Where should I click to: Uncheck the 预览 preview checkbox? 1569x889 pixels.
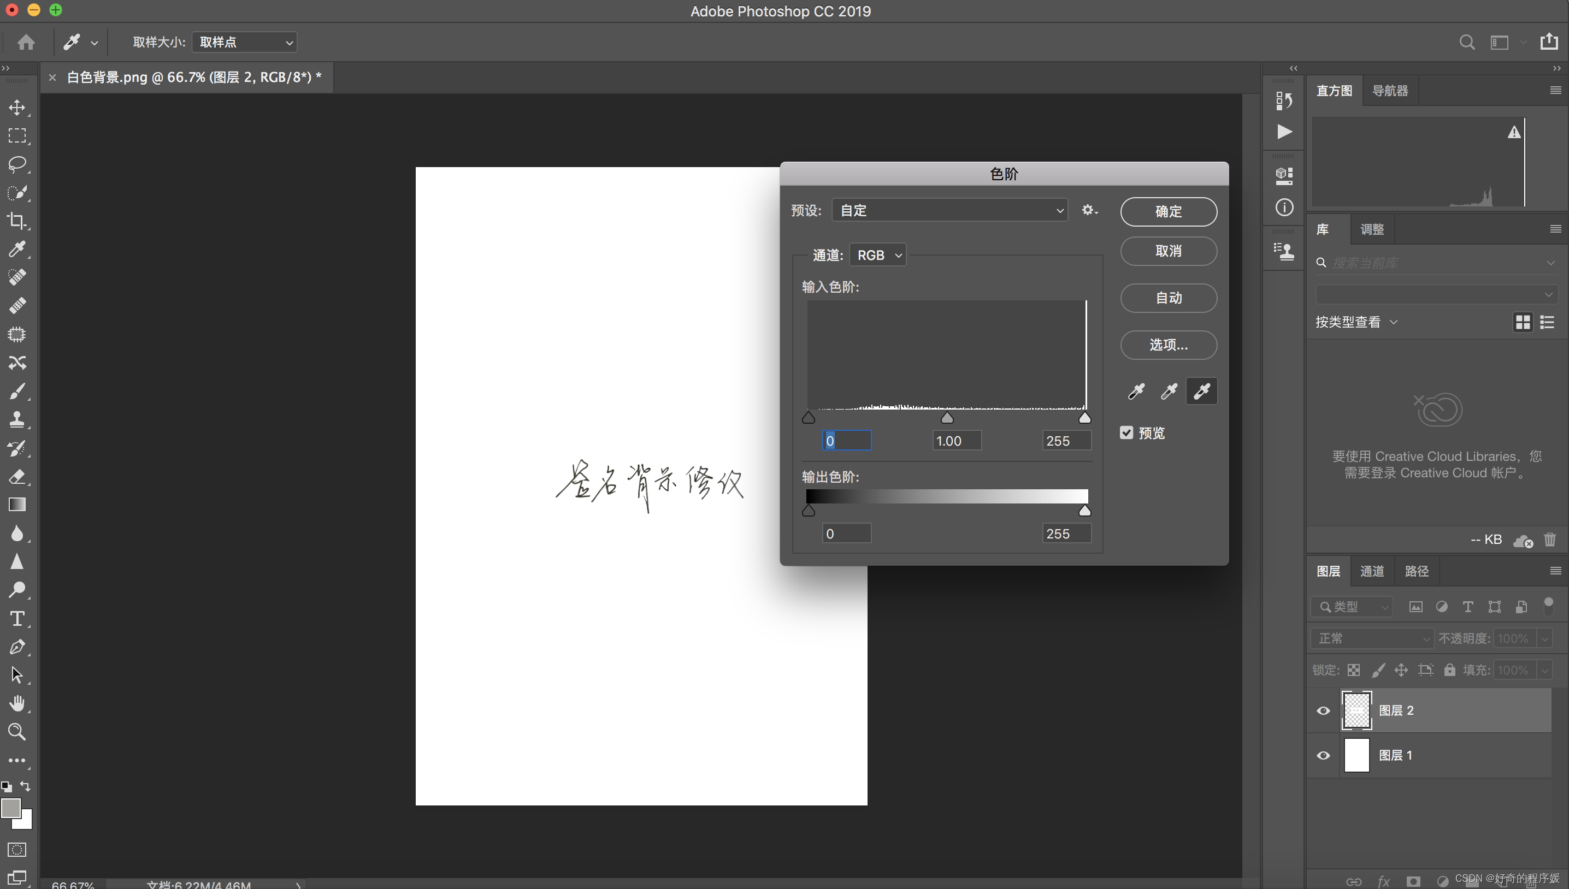click(x=1126, y=433)
